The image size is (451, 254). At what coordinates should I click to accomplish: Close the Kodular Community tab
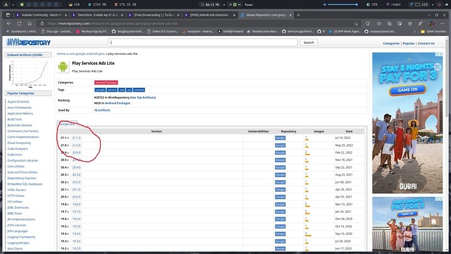[65, 15]
